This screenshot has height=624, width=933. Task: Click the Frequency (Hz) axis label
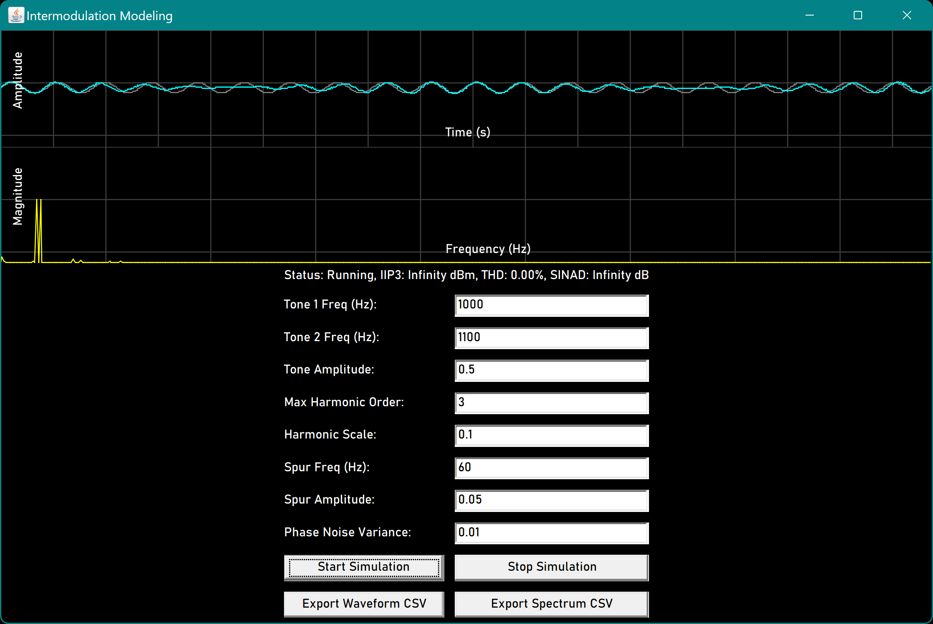487,249
